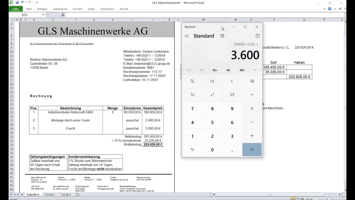Image resolution: width=355 pixels, height=200 pixels.
Task: Click the reciprocal 1/x key
Action: [x=192, y=95]
